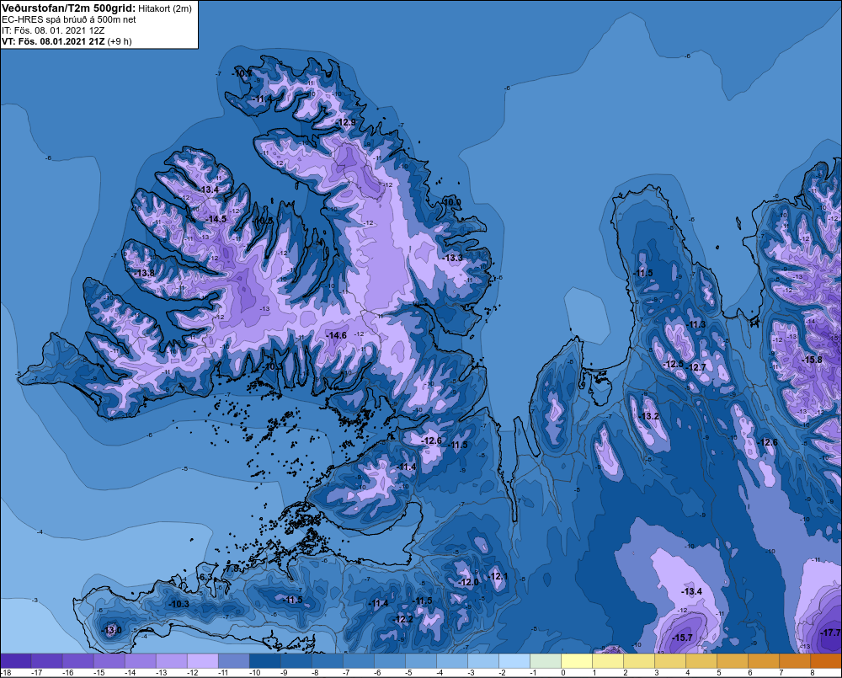Click the darkest purple legend swatch starting at -18
This screenshot has height=678, width=842.
15,661
